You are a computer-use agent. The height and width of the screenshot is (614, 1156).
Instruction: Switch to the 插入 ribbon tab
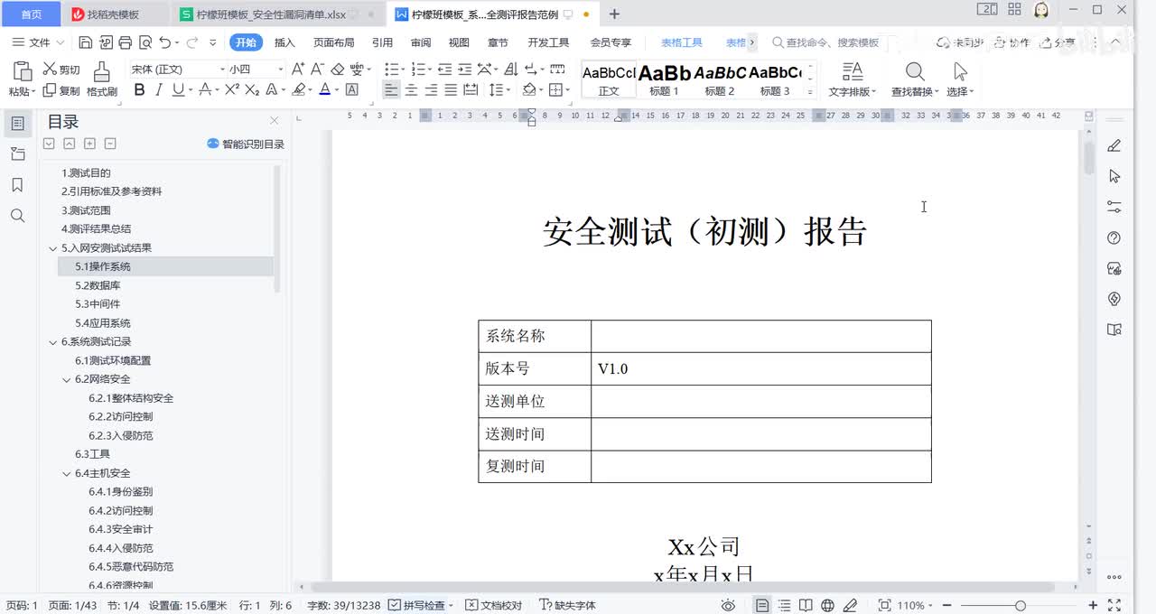point(284,42)
